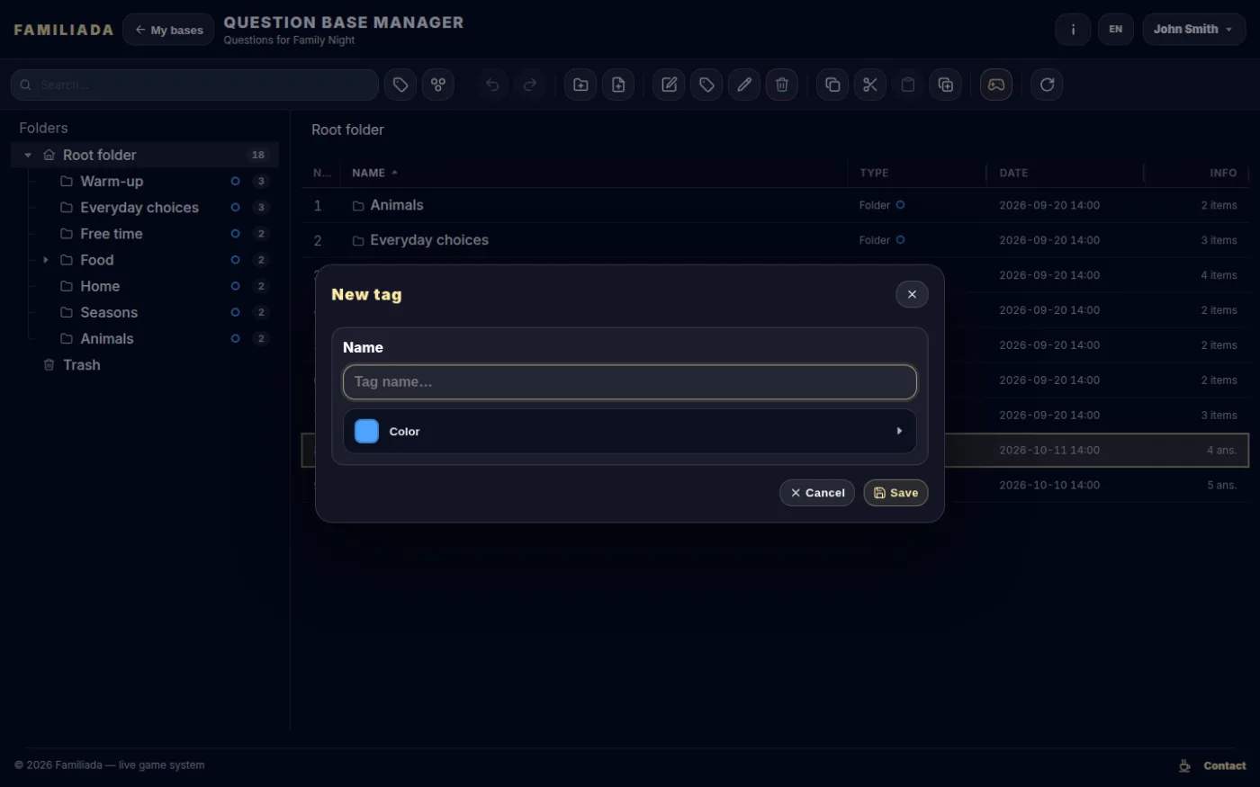This screenshot has width=1260, height=787.
Task: Click the scissors cut icon
Action: pos(870,85)
